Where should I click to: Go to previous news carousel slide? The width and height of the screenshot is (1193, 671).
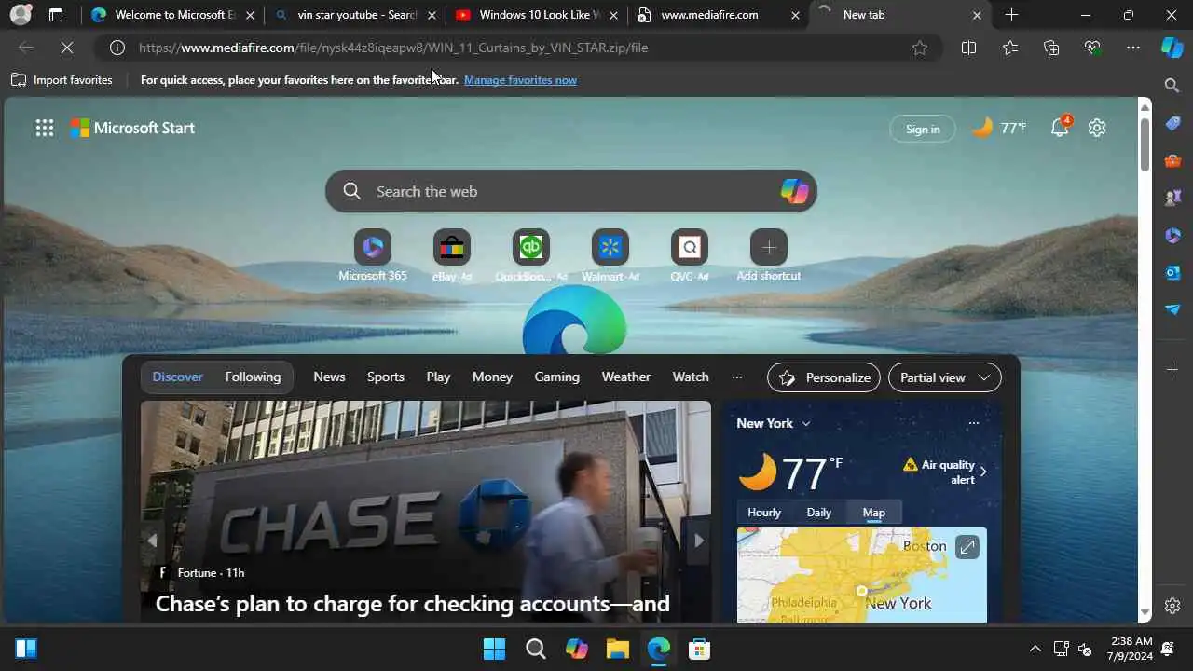click(x=152, y=540)
